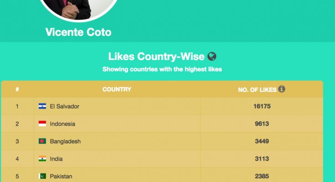Select the Indonesia country name

[x=62, y=124]
